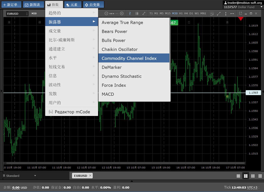264x192 pixels.
Task: Select M30 timeframe in toolbar
Action: click(175, 13)
